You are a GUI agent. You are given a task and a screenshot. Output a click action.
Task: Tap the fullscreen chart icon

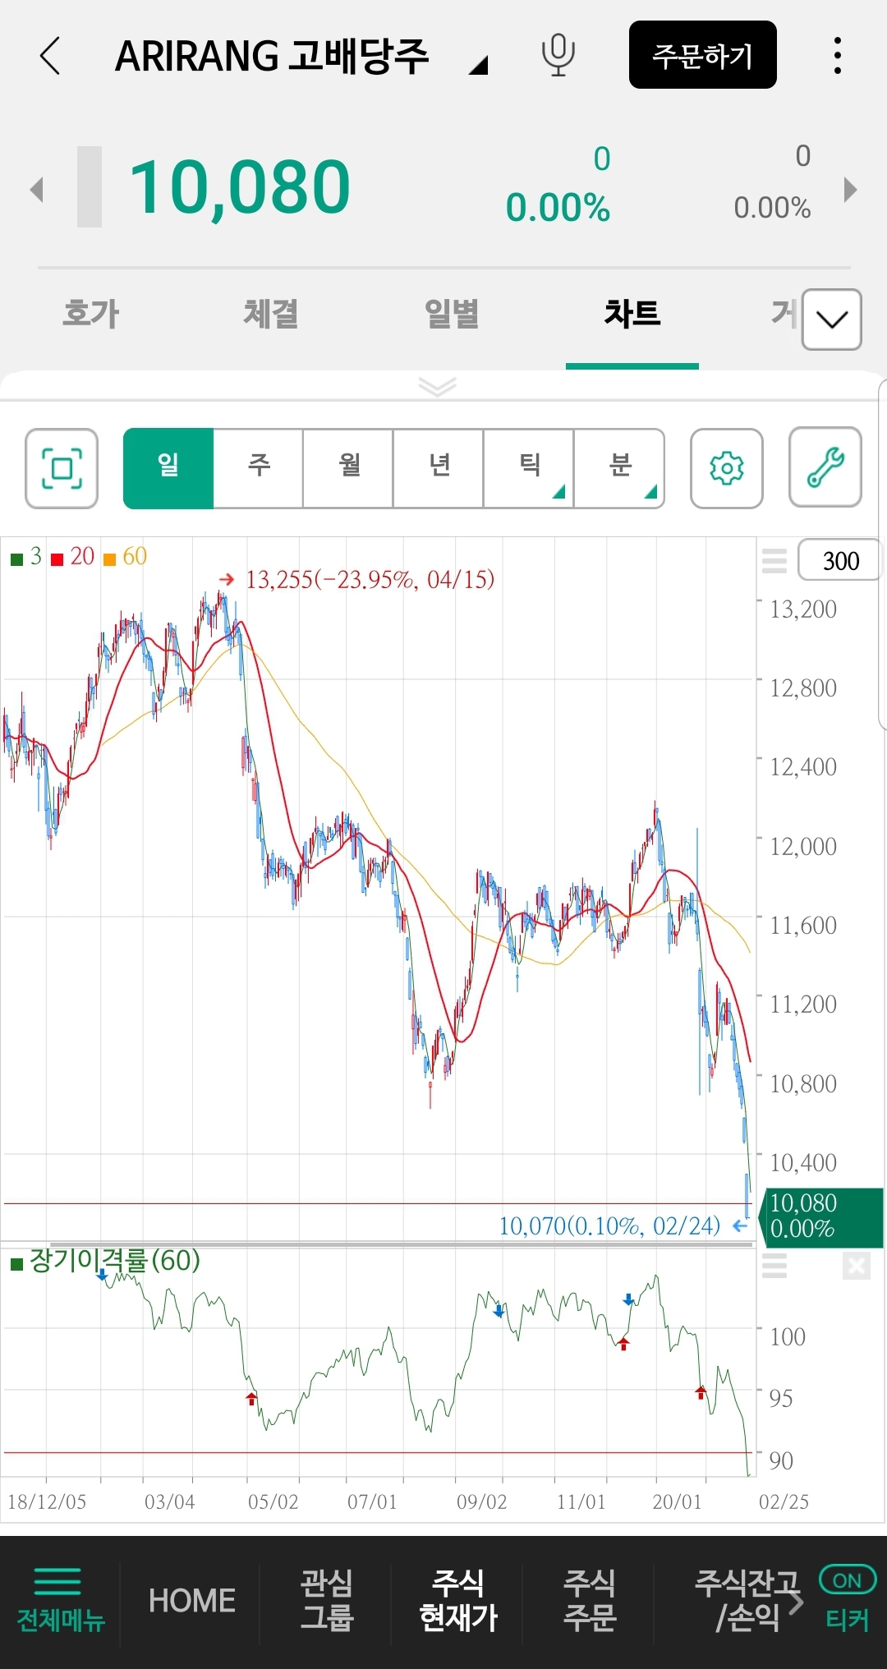click(62, 468)
